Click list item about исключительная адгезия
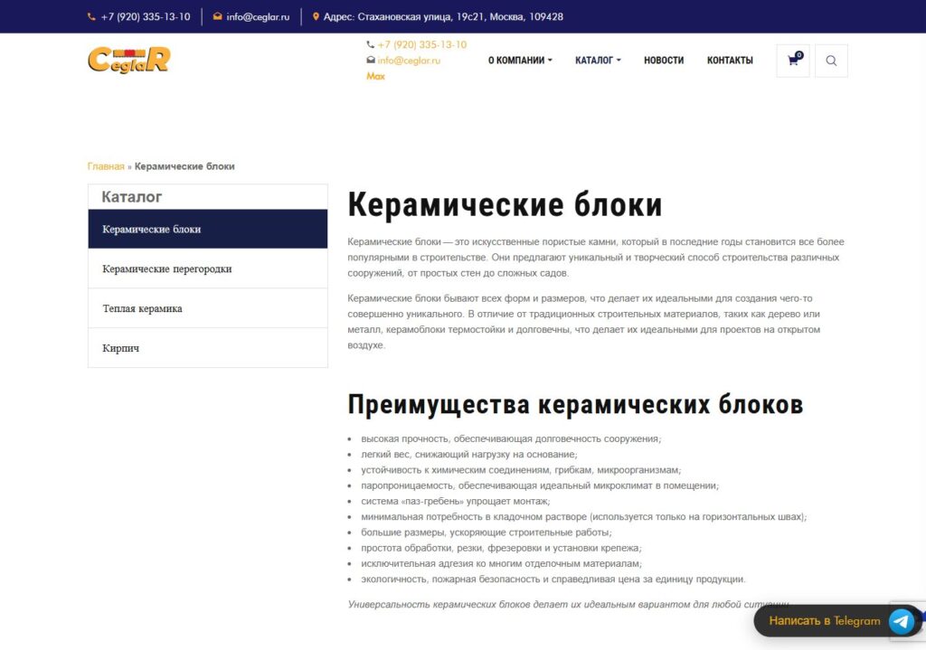This screenshot has width=926, height=650. tap(501, 563)
